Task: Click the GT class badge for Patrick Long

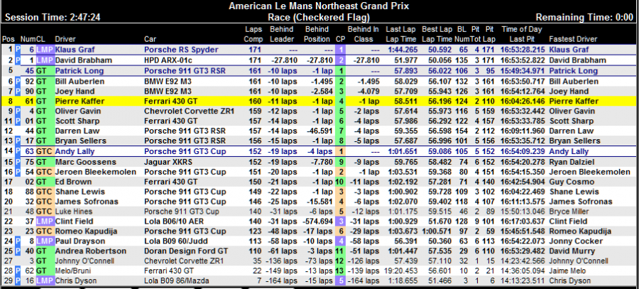Action: coord(41,71)
